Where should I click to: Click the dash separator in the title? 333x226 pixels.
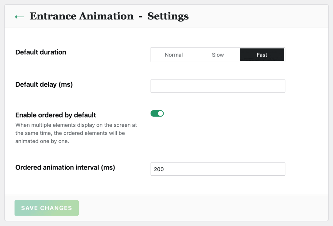click(x=140, y=17)
